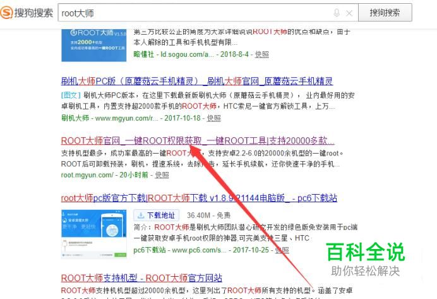
Task: Open the 刷机大师PC版 result title link
Action: click(x=197, y=81)
